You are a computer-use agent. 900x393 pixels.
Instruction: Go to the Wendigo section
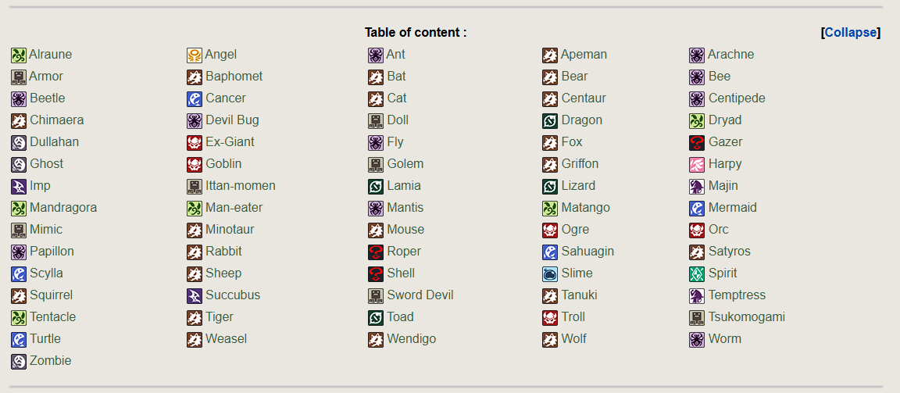411,339
